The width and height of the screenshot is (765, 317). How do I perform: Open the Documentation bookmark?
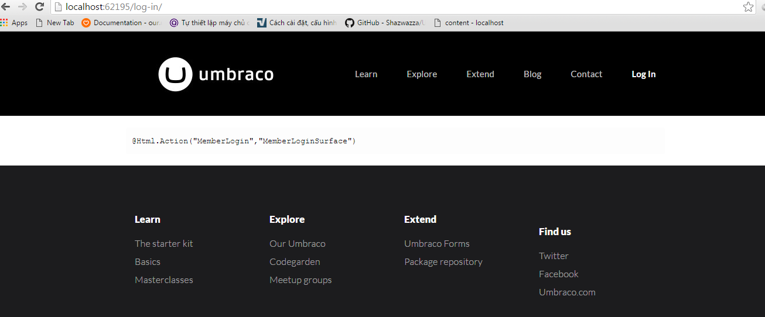point(122,23)
